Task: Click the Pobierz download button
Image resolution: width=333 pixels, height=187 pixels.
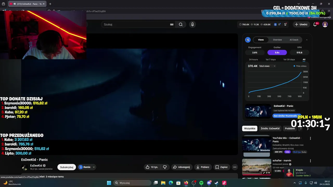Action: click(203, 167)
